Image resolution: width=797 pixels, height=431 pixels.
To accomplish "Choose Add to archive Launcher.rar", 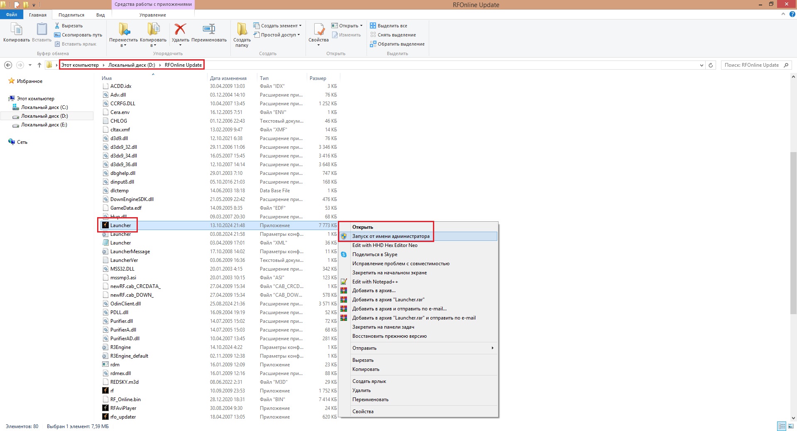I will [388, 300].
